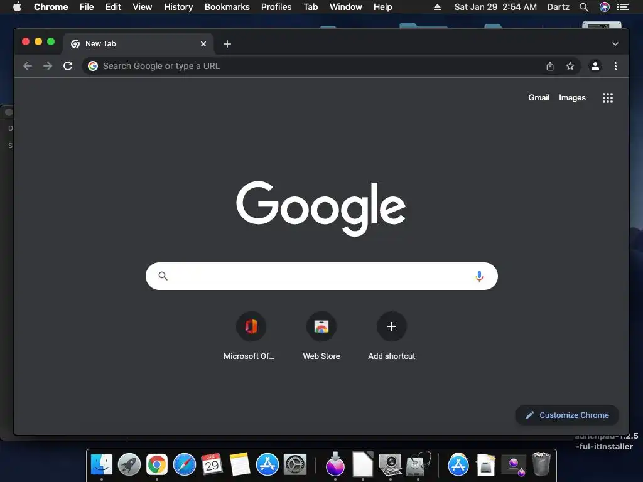Click the date and time in menu bar
The height and width of the screenshot is (482, 643).
495,7
